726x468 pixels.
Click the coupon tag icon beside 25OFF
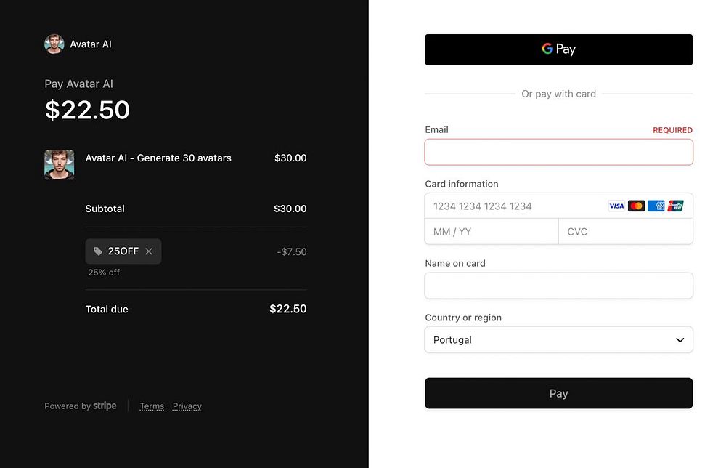(98, 251)
